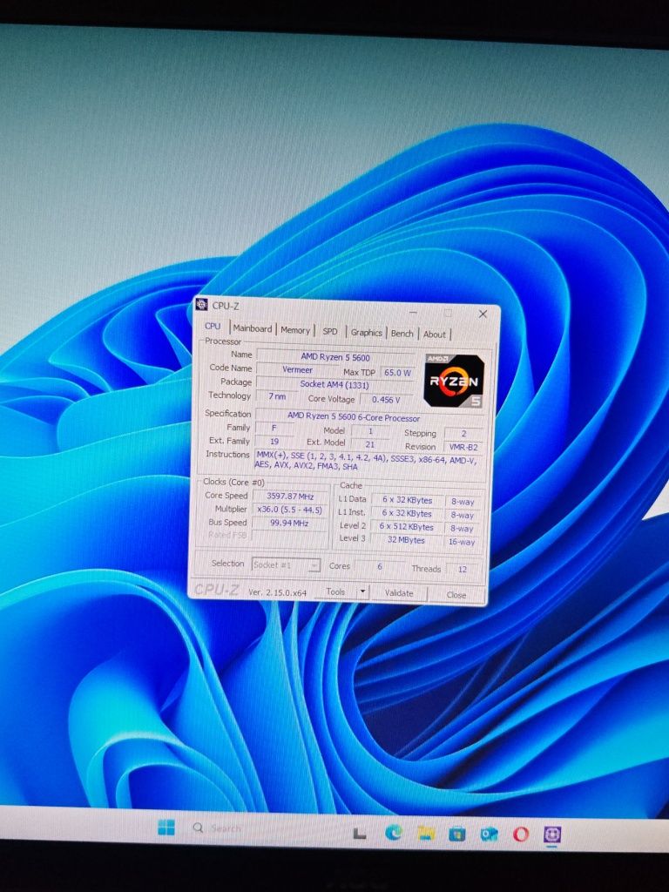
Task: Open Microsoft Store from the taskbar
Action: [x=456, y=834]
